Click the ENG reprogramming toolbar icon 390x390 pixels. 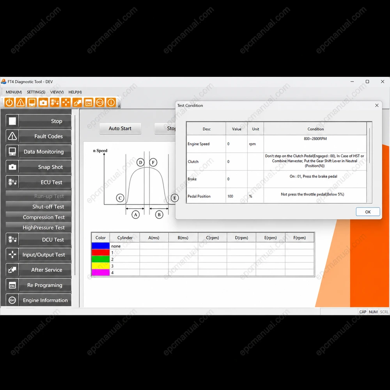[x=89, y=102]
